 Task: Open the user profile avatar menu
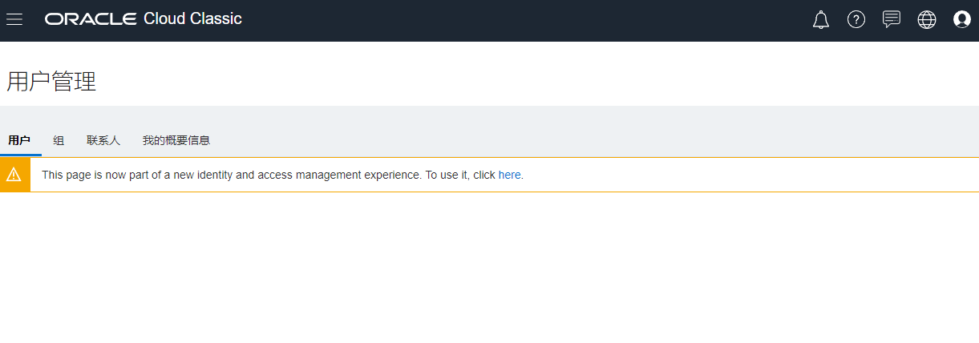962,20
